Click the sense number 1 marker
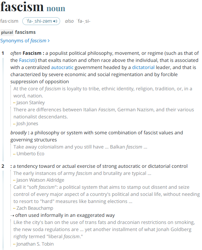202x250 pixels. coord(3,53)
